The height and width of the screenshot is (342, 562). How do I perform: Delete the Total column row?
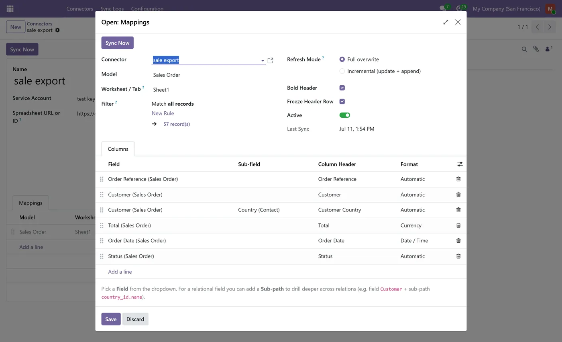[458, 225]
